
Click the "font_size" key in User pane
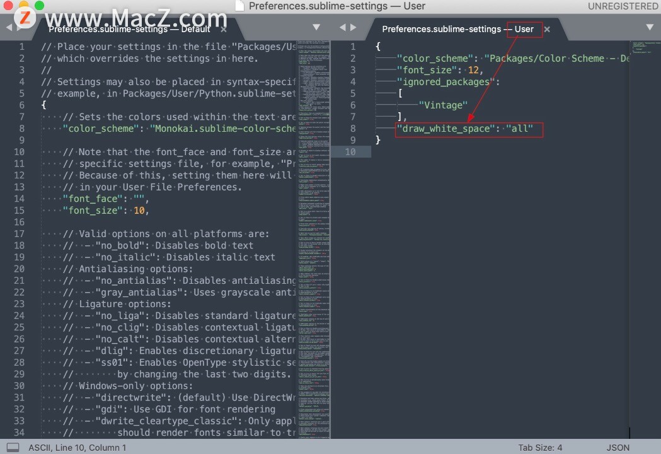tap(427, 70)
